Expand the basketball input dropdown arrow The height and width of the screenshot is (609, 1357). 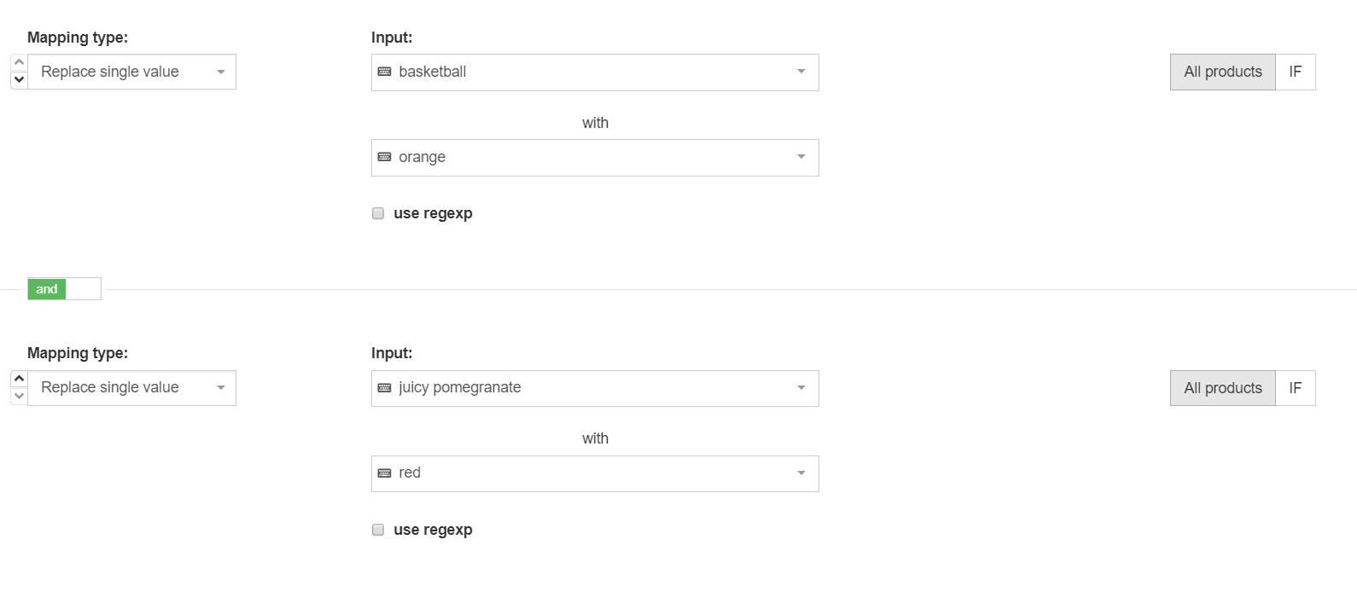click(x=801, y=72)
